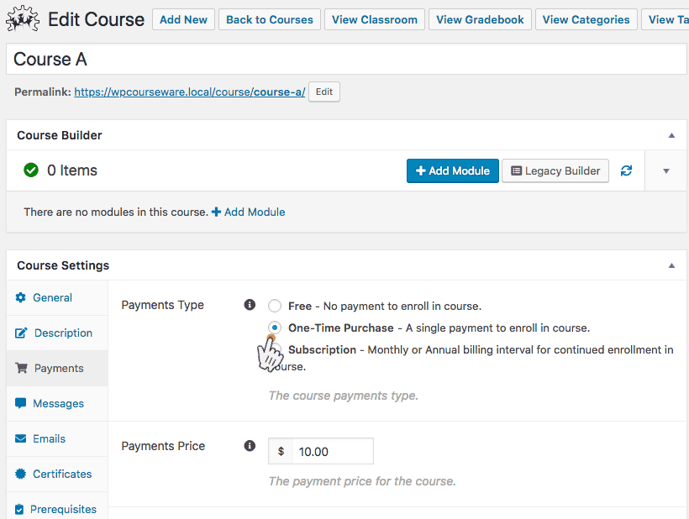
Task: Click the inline Add Module link
Action: (248, 212)
